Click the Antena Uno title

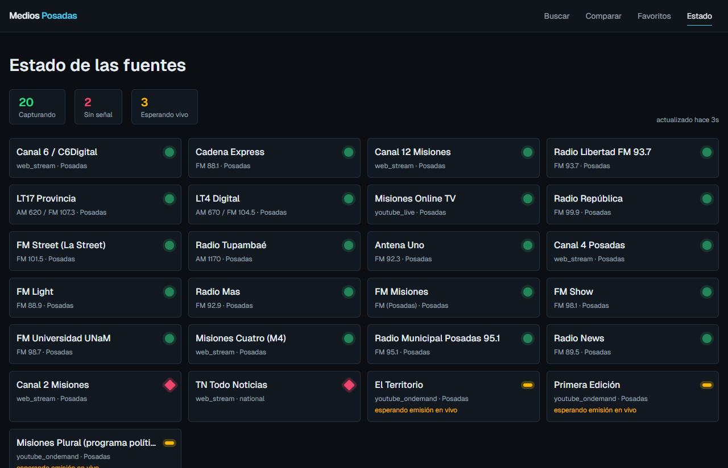tap(399, 245)
